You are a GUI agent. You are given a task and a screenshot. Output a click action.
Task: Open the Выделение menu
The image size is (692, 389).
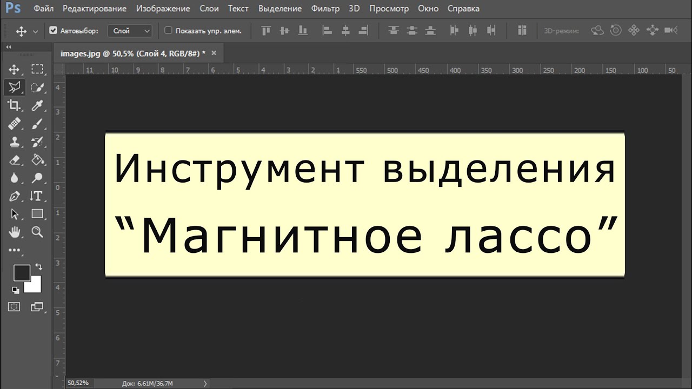pyautogui.click(x=280, y=9)
